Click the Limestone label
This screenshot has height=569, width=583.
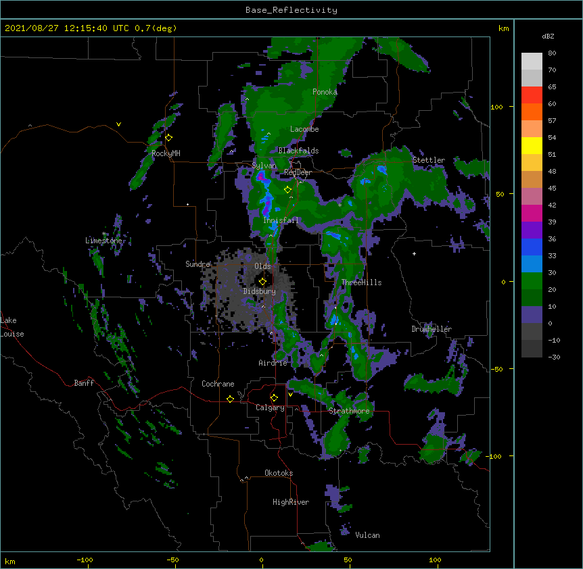click(x=103, y=241)
